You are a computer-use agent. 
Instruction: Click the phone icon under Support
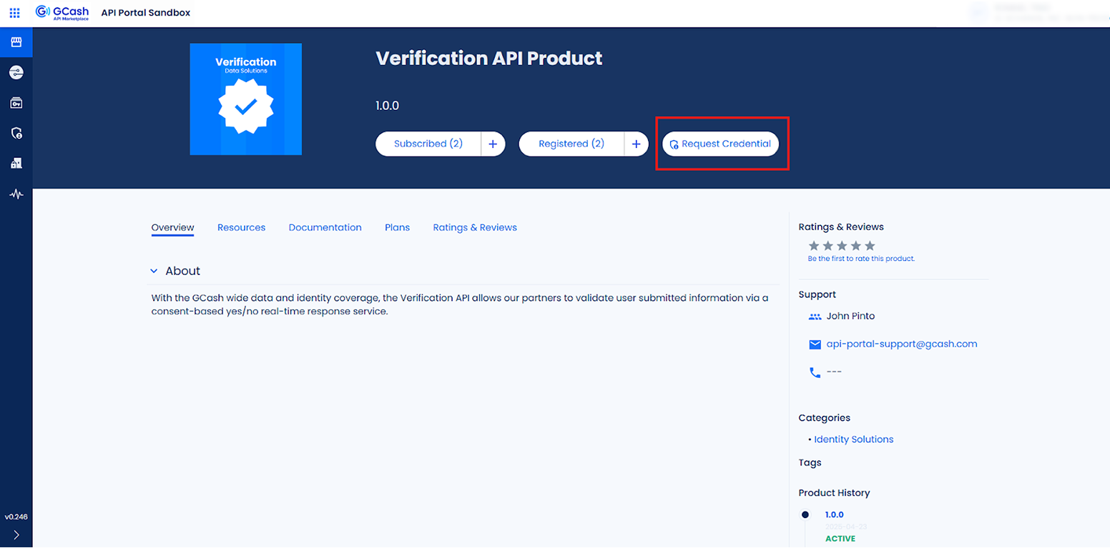coord(815,372)
